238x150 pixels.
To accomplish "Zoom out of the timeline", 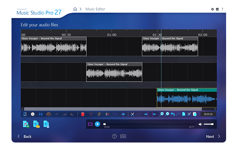I will point(167,114).
